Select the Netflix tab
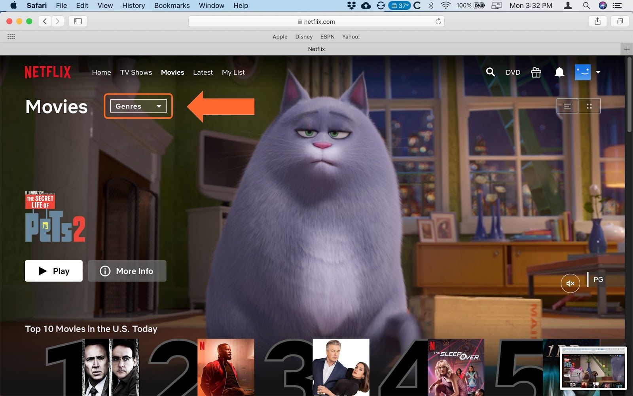Viewport: 633px width, 396px height. click(316, 49)
